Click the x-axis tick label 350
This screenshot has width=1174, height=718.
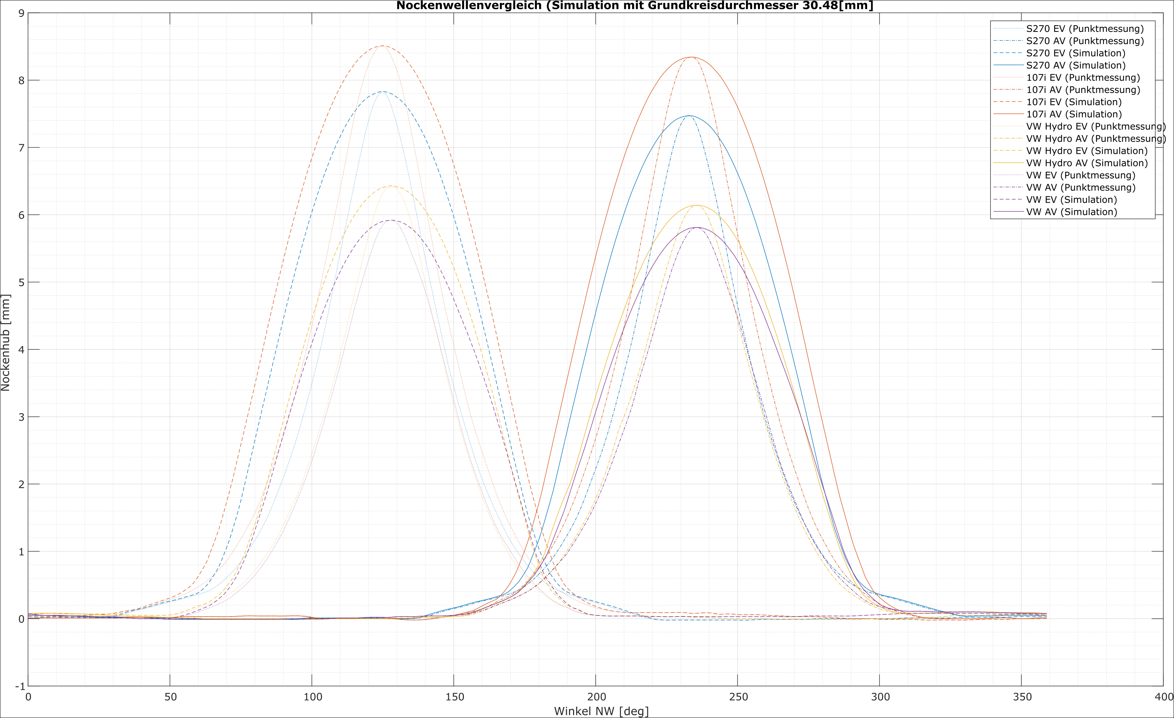coord(1022,697)
